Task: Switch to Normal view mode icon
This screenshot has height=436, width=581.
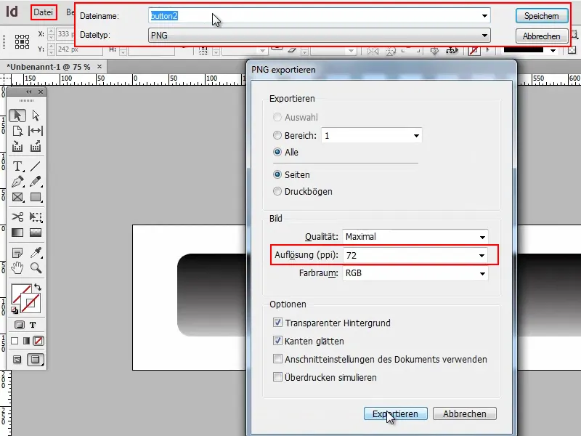Action: coord(17,359)
